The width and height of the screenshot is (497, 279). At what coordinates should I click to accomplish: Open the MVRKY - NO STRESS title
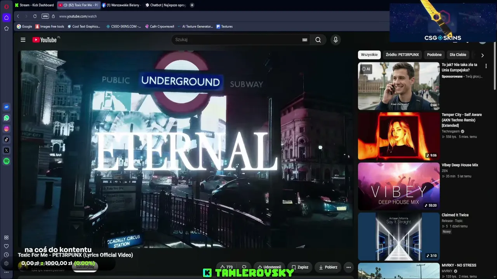[x=459, y=265]
